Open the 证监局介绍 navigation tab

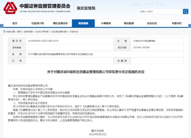point(37,23)
